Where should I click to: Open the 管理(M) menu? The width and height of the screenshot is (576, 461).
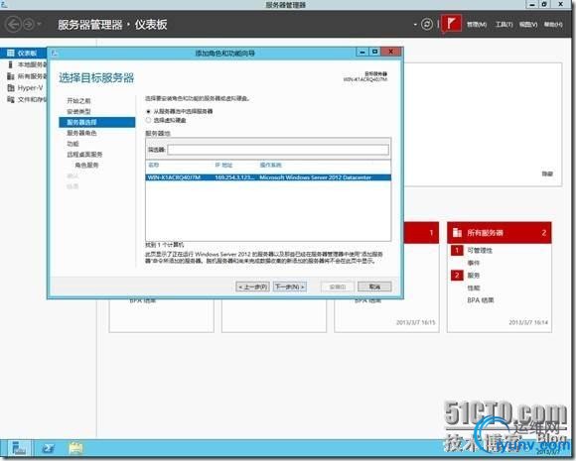tap(477, 25)
